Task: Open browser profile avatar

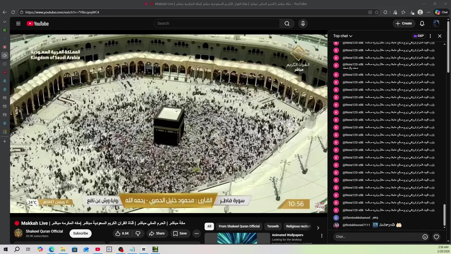Action: pyautogui.click(x=420, y=12)
